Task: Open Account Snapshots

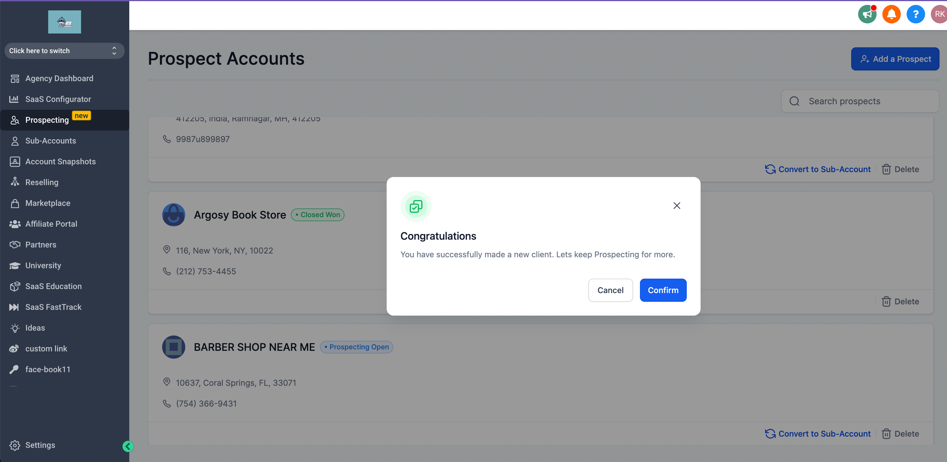Action: pos(60,161)
